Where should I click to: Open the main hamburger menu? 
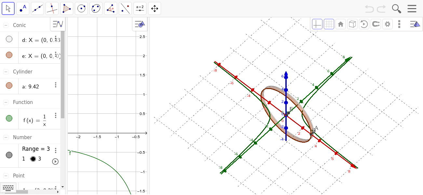point(412,8)
